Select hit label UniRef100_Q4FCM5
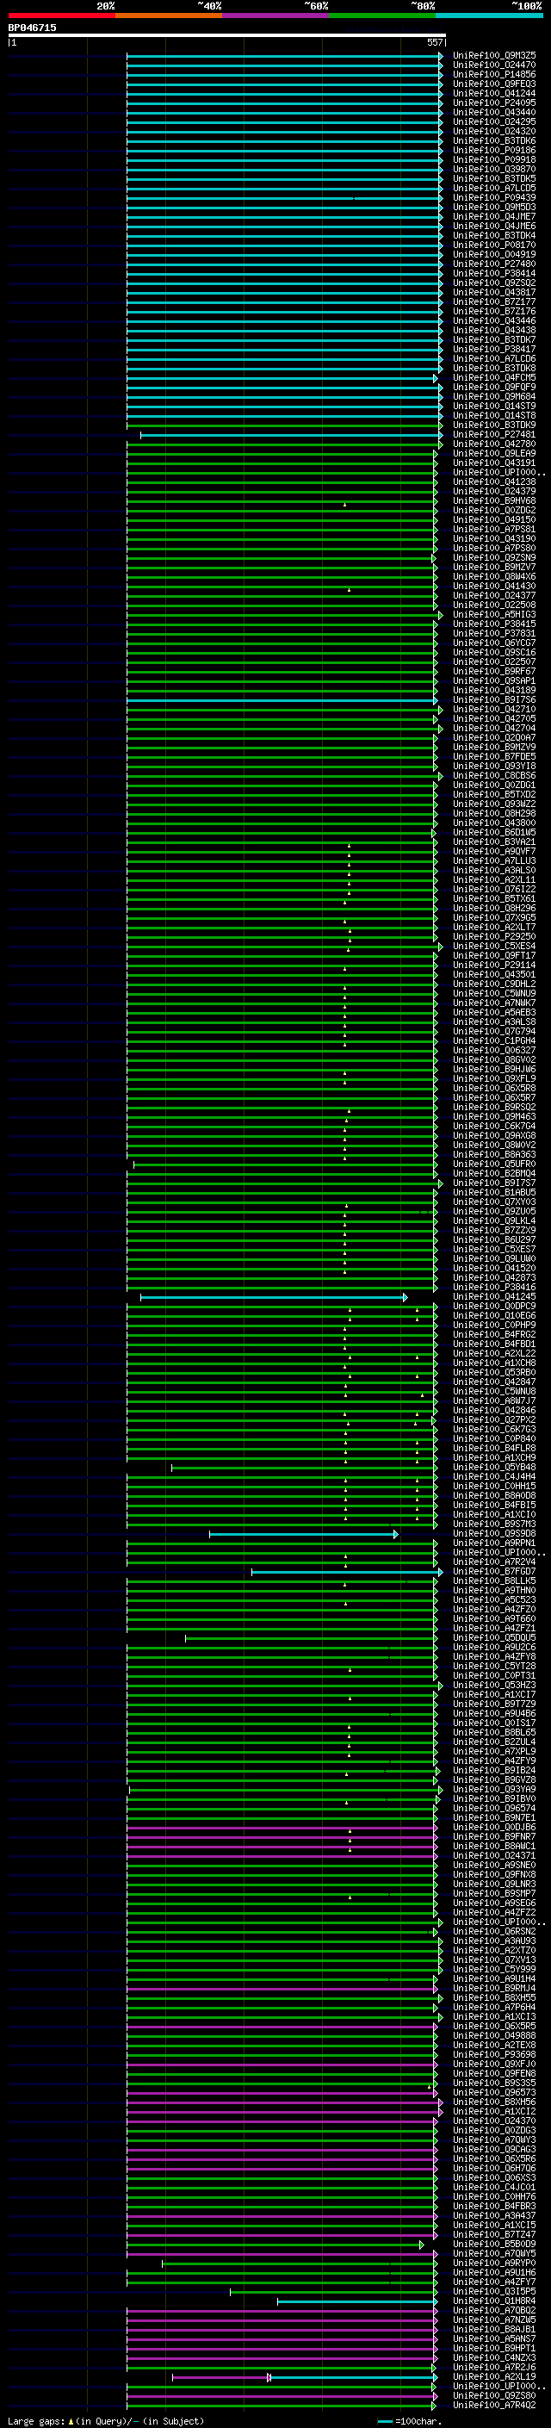 (x=494, y=377)
